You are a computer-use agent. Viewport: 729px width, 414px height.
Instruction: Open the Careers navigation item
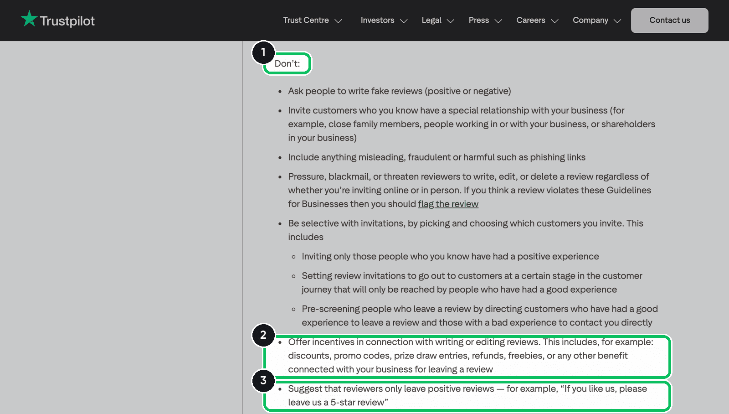(x=531, y=20)
